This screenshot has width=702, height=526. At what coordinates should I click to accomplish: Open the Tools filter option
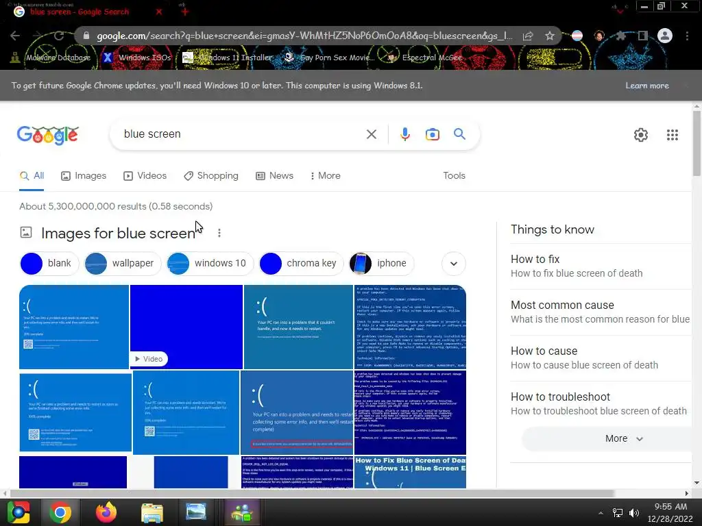[x=454, y=176]
